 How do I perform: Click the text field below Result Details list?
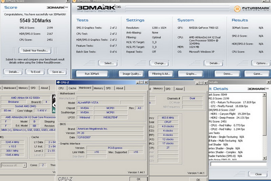[238, 164]
